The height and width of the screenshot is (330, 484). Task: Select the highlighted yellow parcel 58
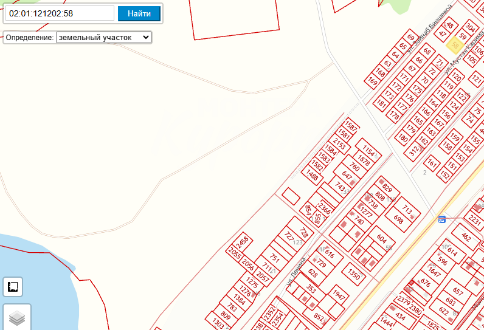[x=454, y=44]
